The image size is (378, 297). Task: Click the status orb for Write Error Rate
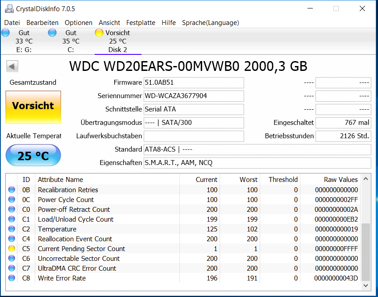(12, 278)
